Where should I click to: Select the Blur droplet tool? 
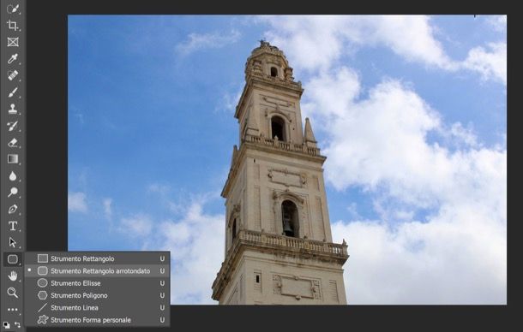tap(13, 175)
